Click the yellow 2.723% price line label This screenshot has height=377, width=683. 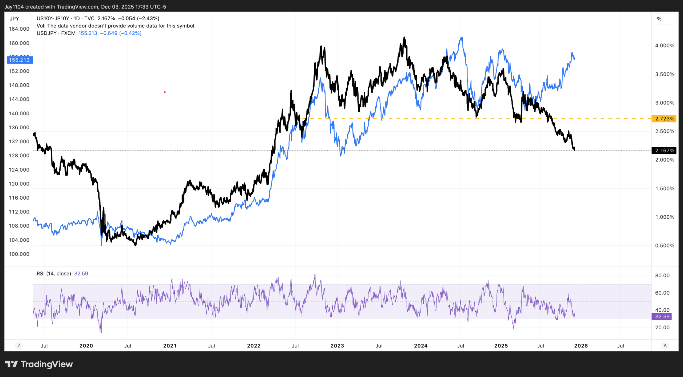pyautogui.click(x=664, y=119)
